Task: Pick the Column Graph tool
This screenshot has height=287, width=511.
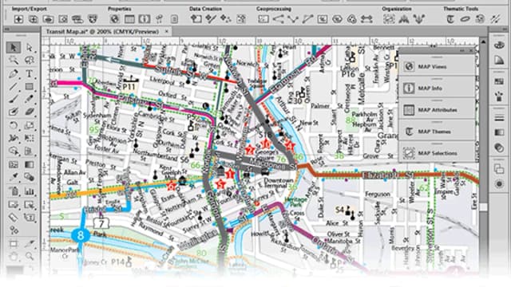Action: click(30, 191)
